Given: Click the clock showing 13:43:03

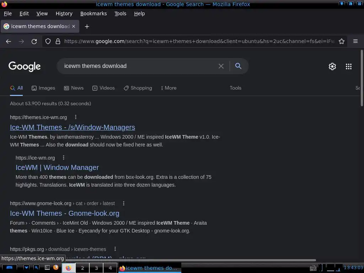Looking at the screenshot, I should pyautogui.click(x=353, y=267).
